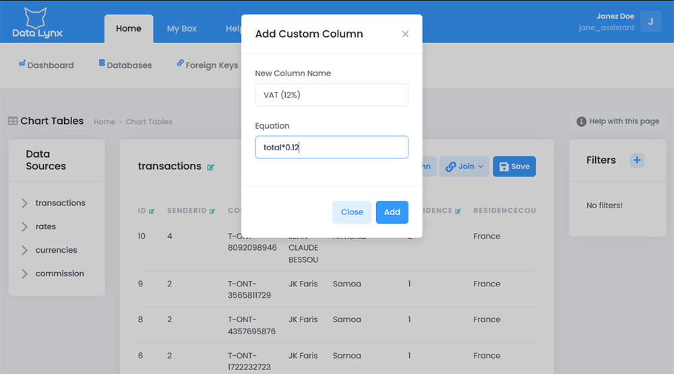
Task: Add a new filter with plus icon
Action: [637, 160]
